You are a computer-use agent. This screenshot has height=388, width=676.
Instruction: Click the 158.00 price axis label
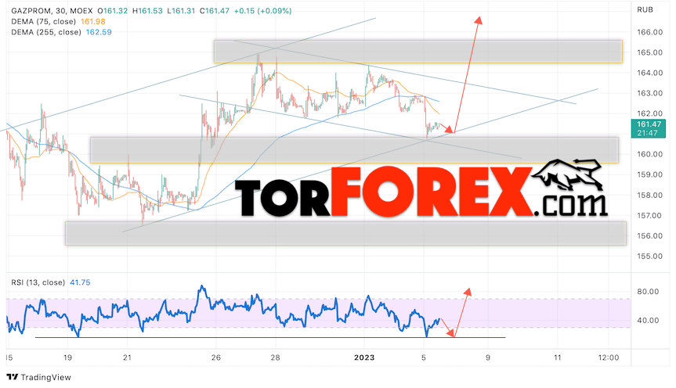649,195
